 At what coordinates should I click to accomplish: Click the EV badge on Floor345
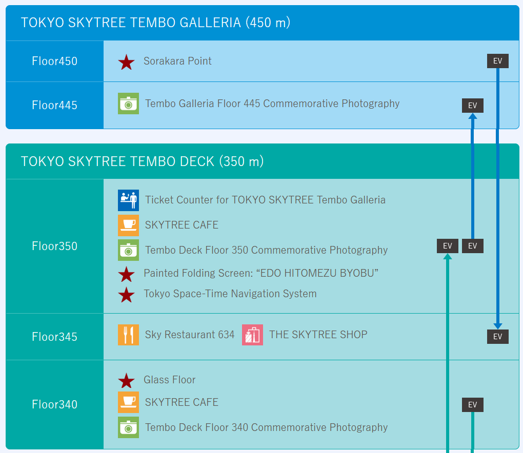click(498, 337)
